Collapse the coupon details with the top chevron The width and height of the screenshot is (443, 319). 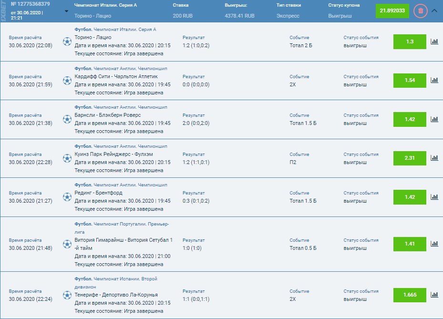point(434,11)
